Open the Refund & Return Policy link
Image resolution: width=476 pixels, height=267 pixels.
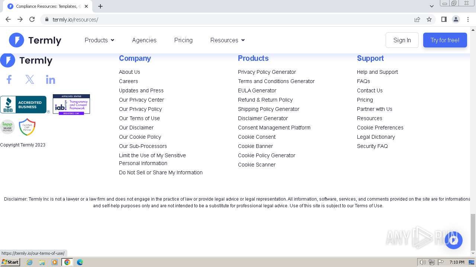tap(266, 100)
